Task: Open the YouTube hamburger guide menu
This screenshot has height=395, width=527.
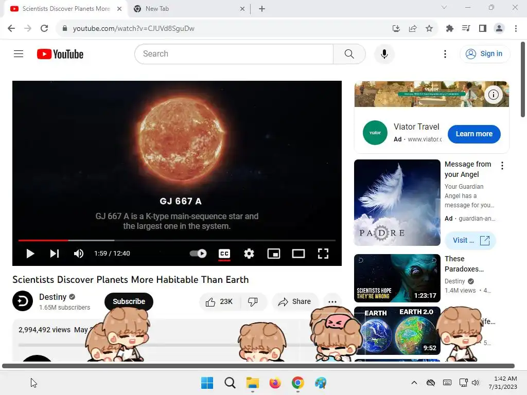Action: point(19,53)
